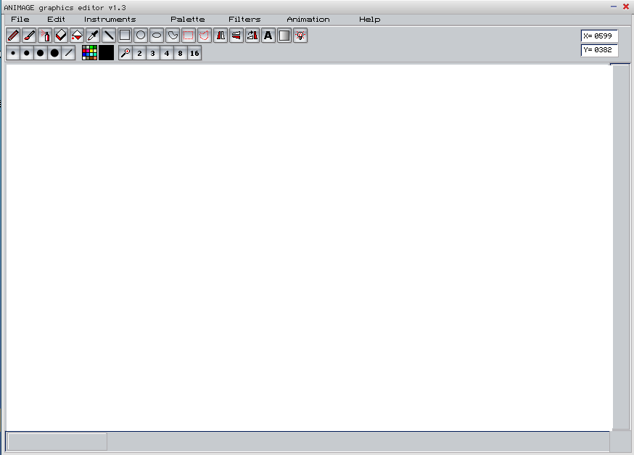Select the Gradient tool
634x455 pixels.
click(284, 36)
